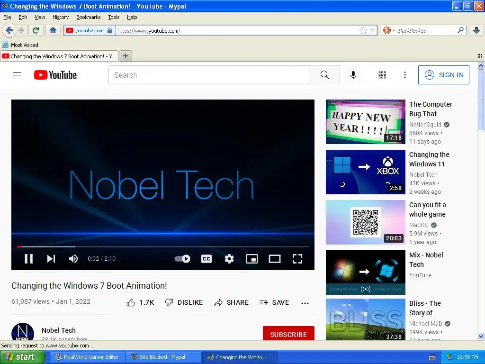Open the Bookmarks menu

coord(89,18)
